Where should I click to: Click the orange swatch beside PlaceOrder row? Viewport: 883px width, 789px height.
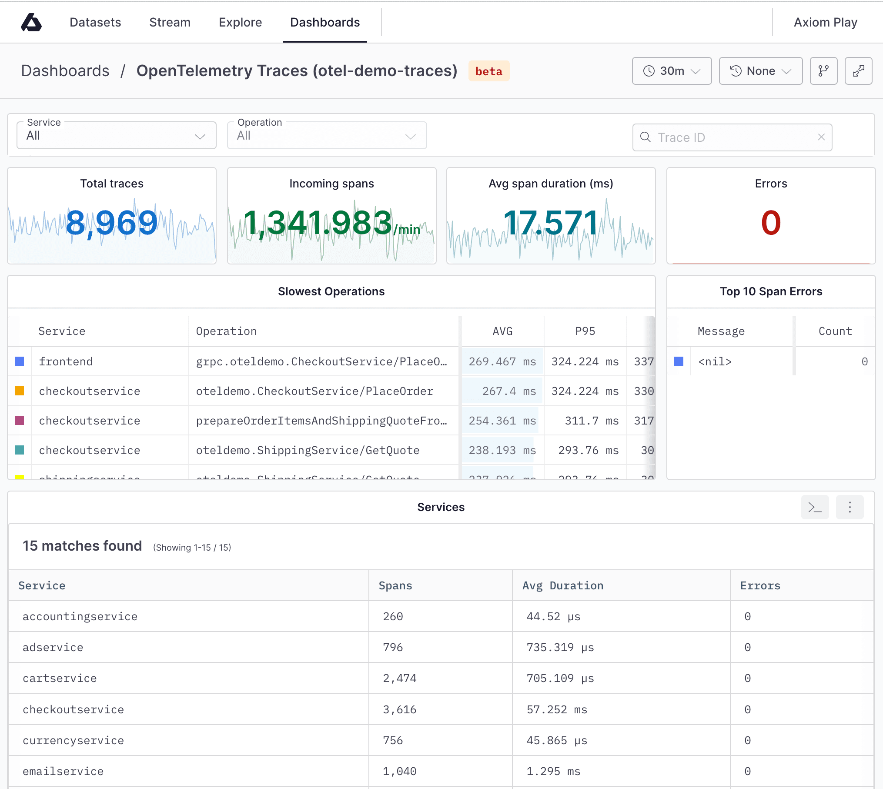(x=20, y=391)
